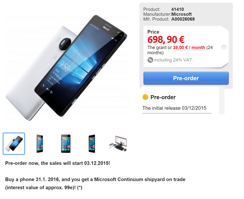
Task: Click the percent VAT icon
Action: [x=150, y=60]
